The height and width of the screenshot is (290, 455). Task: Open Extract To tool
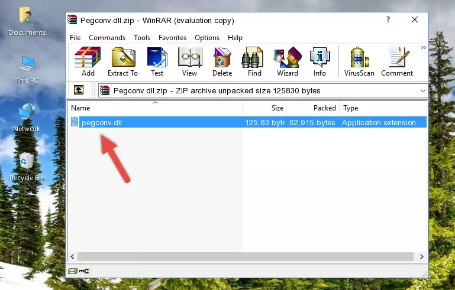pos(122,61)
